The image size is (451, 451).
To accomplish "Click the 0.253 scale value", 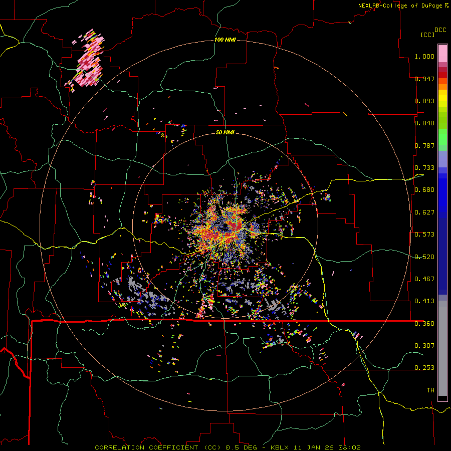I will pyautogui.click(x=424, y=368).
